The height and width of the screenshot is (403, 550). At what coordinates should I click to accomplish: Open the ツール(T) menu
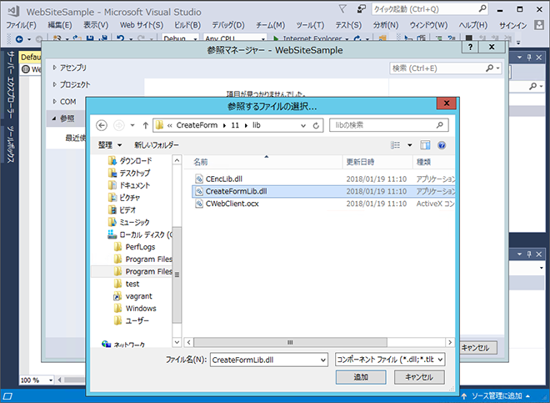pos(310,25)
